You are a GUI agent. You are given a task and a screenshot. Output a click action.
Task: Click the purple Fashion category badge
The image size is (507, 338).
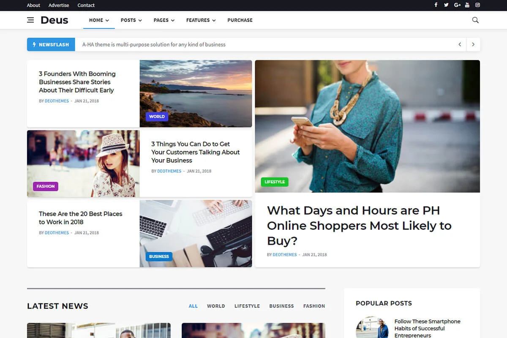point(46,186)
